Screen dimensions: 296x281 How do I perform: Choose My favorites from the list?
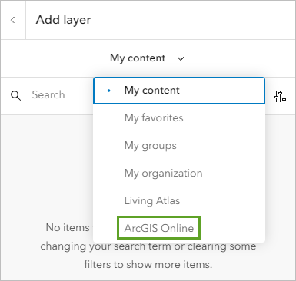[179, 118]
